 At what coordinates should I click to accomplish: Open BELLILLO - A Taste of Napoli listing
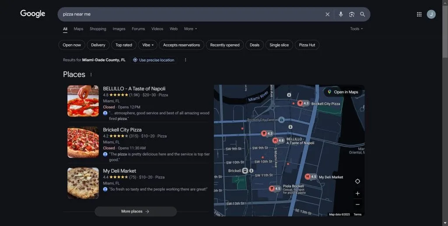[134, 88]
